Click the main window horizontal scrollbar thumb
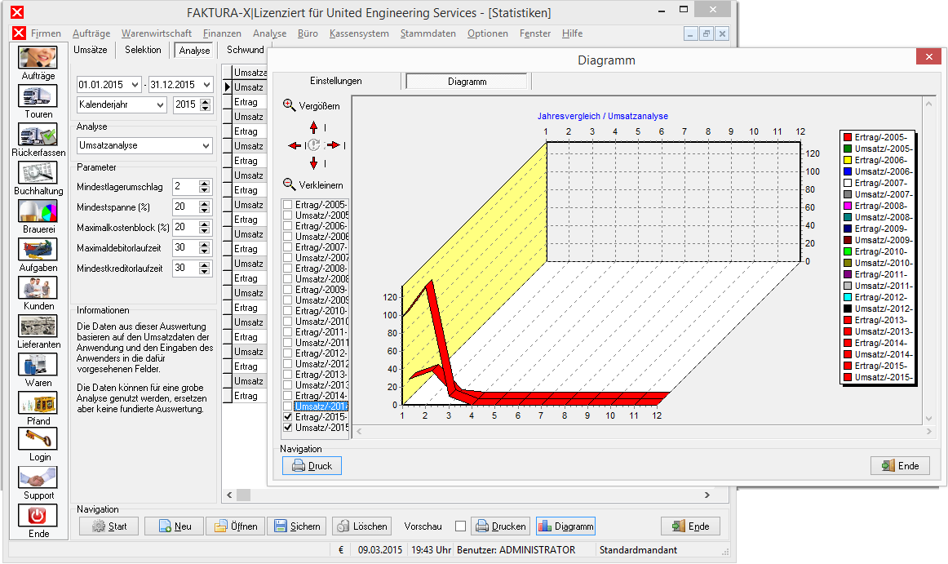Image resolution: width=948 pixels, height=564 pixels. click(x=244, y=495)
